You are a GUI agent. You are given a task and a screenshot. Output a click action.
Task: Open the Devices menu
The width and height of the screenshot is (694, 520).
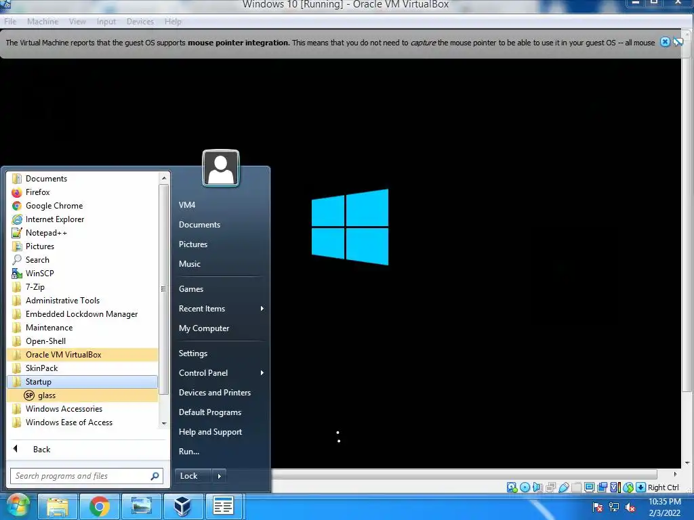click(140, 21)
